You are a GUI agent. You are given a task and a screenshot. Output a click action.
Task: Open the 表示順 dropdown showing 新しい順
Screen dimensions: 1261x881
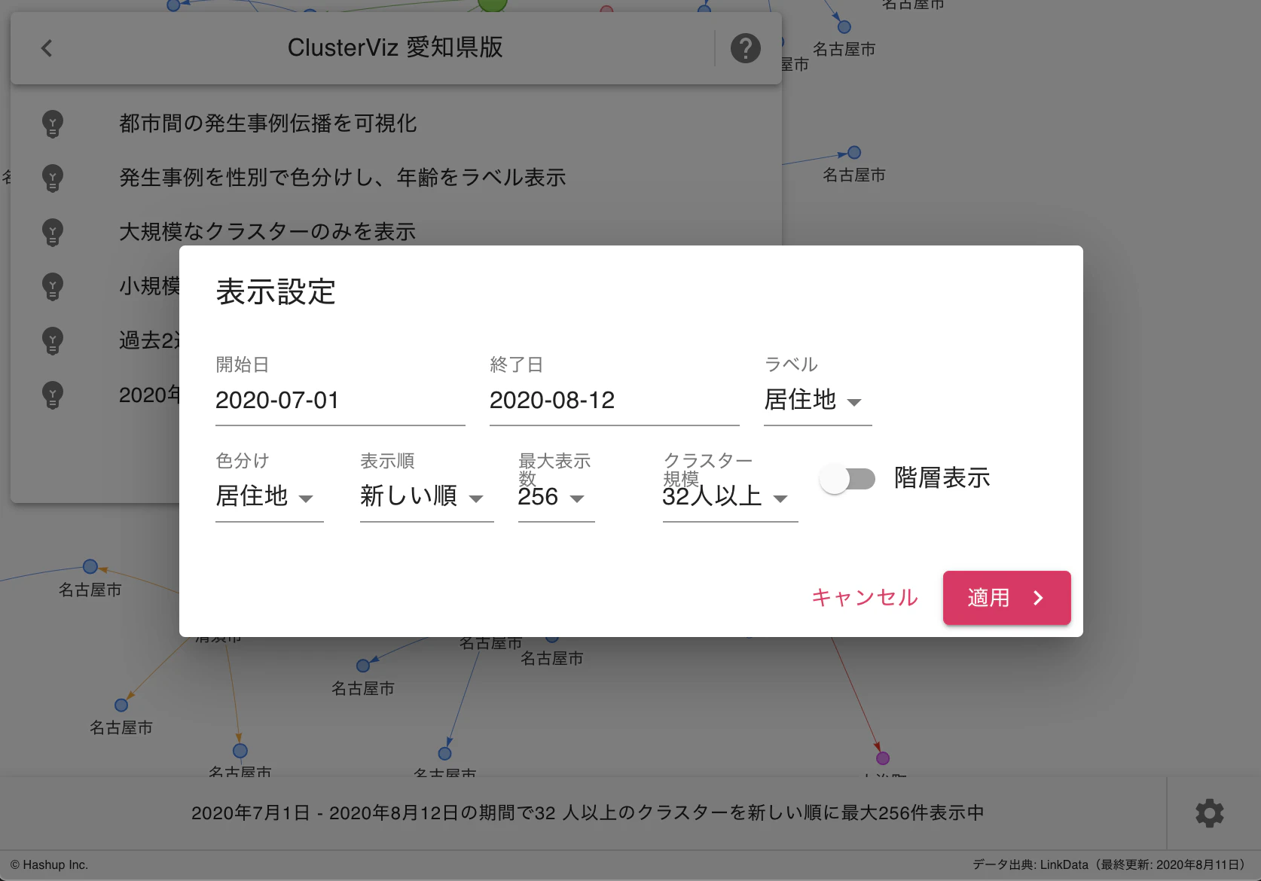[x=426, y=496]
